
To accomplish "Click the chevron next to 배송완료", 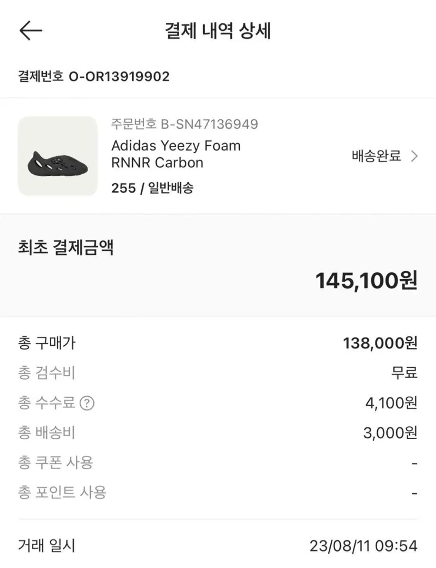I will point(414,156).
